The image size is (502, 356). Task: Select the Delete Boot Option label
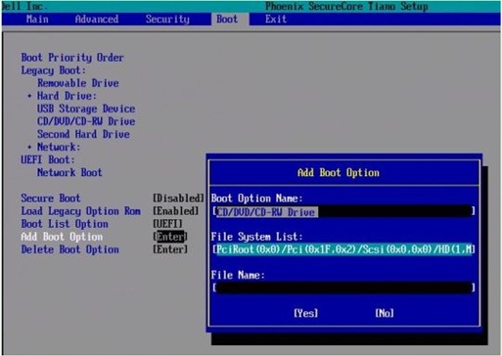(x=69, y=249)
